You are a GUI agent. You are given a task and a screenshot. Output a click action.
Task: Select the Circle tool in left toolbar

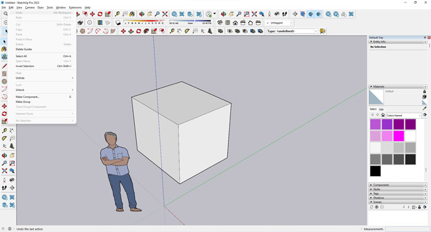click(x=4, y=81)
